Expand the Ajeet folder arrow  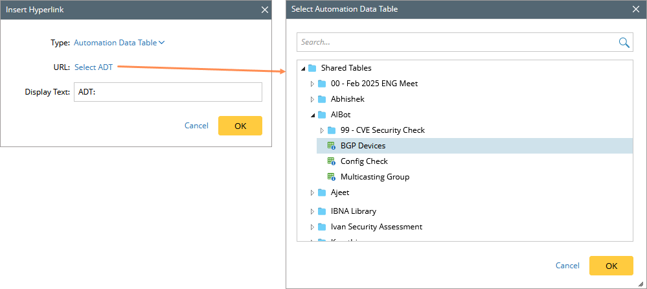312,192
